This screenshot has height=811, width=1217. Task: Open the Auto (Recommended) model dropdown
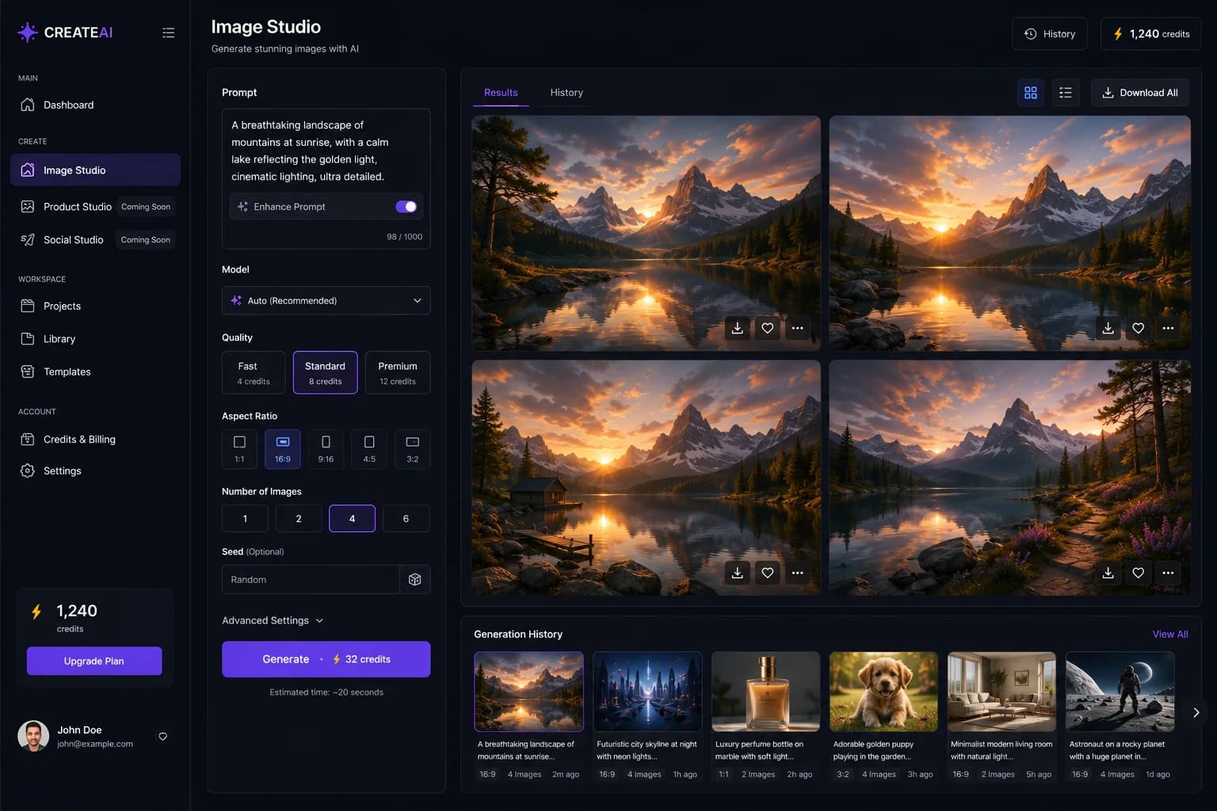[x=326, y=301]
